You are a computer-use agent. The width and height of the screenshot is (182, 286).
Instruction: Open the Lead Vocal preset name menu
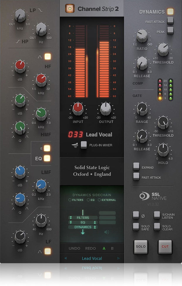point(92,258)
